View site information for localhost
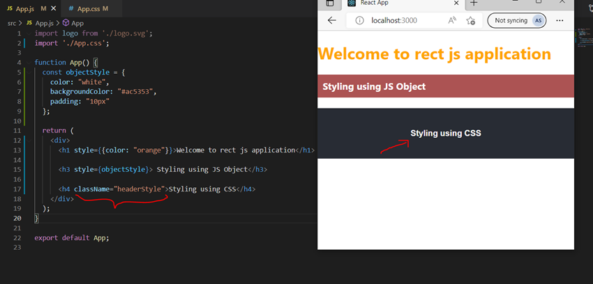The height and width of the screenshot is (284, 593). [x=359, y=20]
